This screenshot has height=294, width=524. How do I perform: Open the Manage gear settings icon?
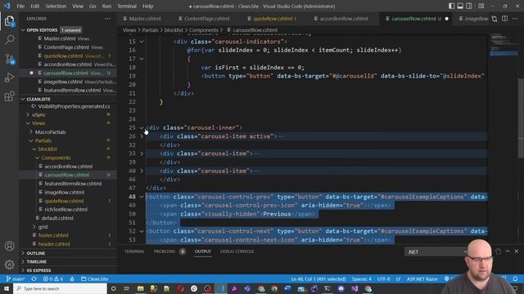pos(9,265)
